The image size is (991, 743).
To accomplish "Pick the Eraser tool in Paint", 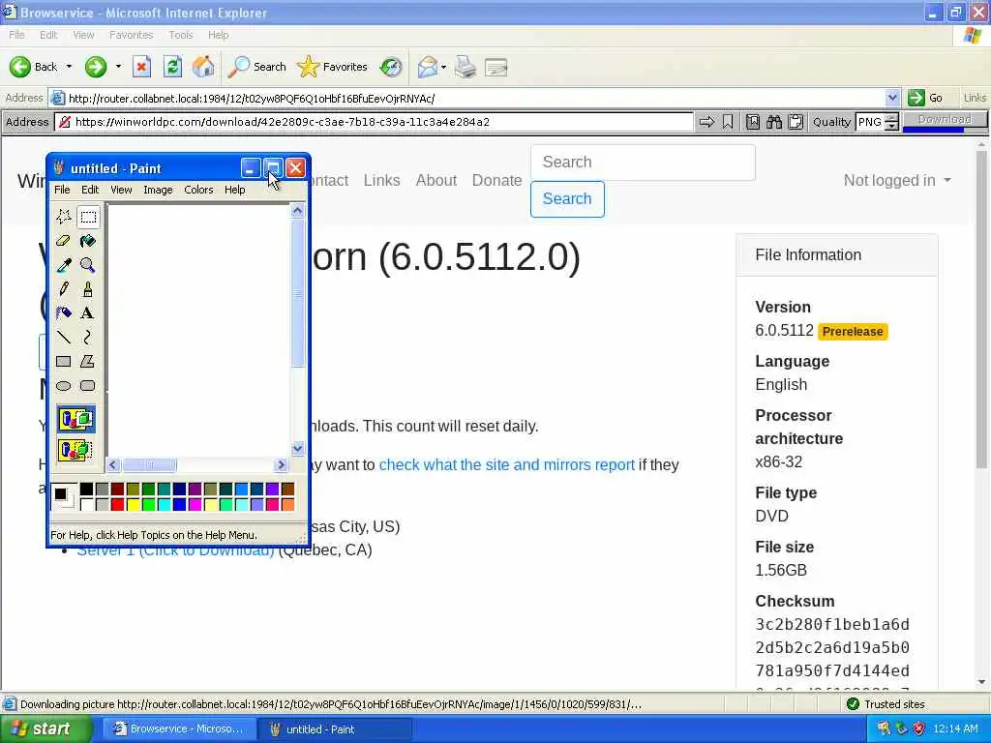I will [x=63, y=241].
